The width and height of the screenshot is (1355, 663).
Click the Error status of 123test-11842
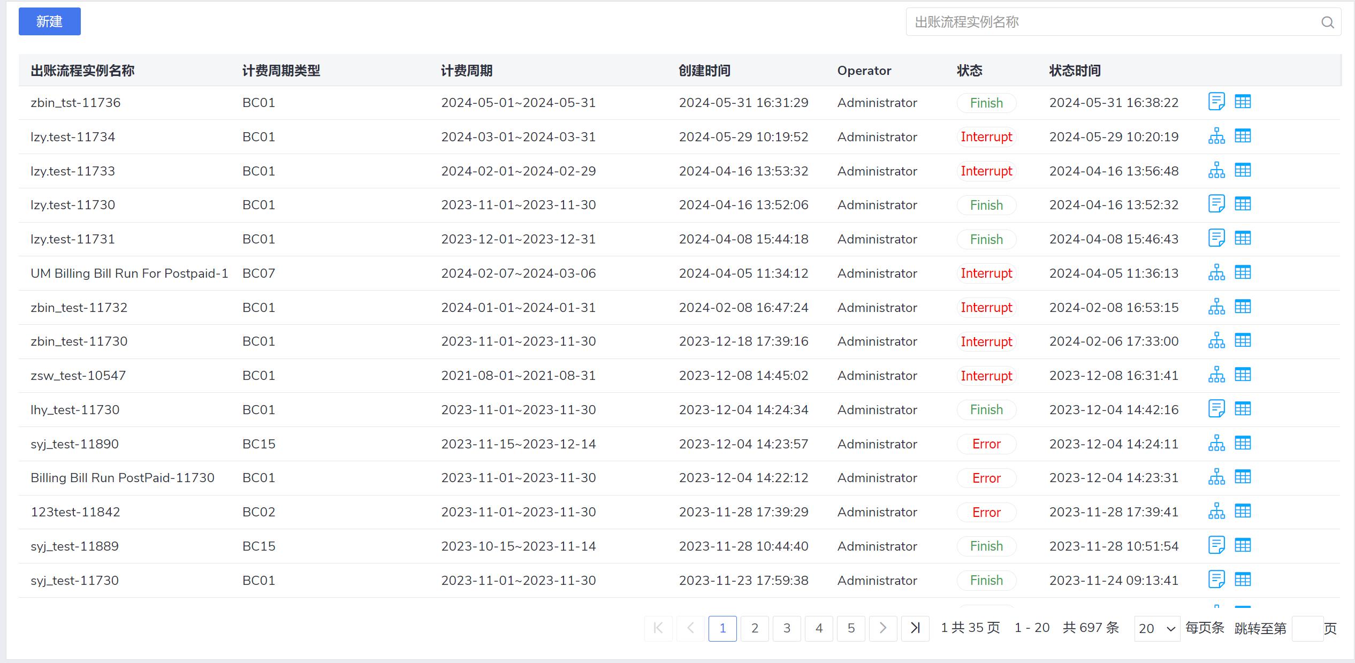pos(986,512)
